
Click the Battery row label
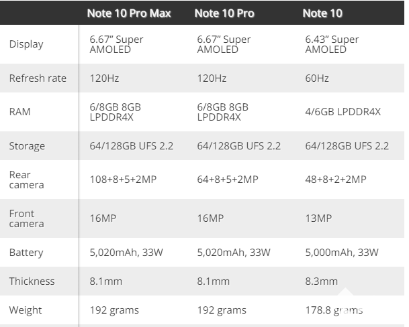pos(26,253)
